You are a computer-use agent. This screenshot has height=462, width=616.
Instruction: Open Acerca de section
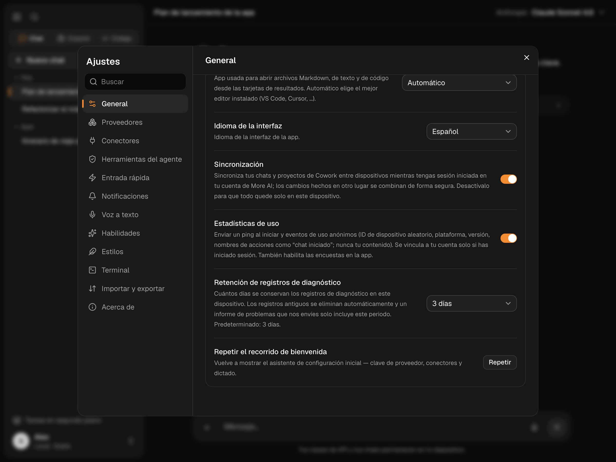pyautogui.click(x=135, y=307)
